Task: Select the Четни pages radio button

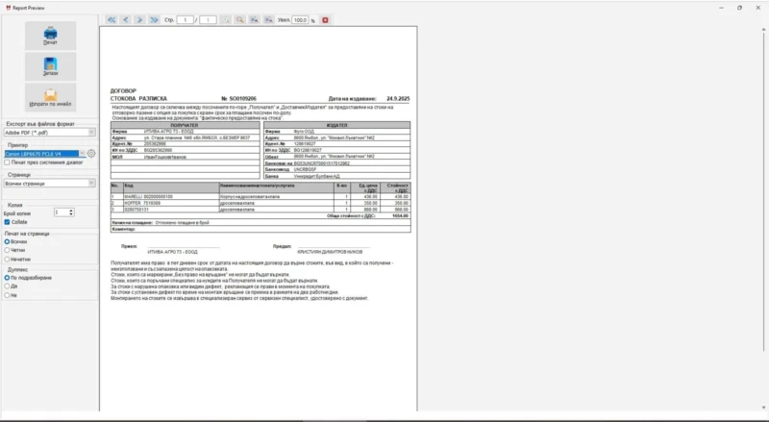Action: (8, 249)
